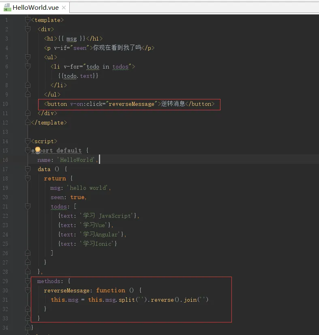This screenshot has width=319, height=335.
Task: Click the fold end marker on line 26
Action: (28, 253)
